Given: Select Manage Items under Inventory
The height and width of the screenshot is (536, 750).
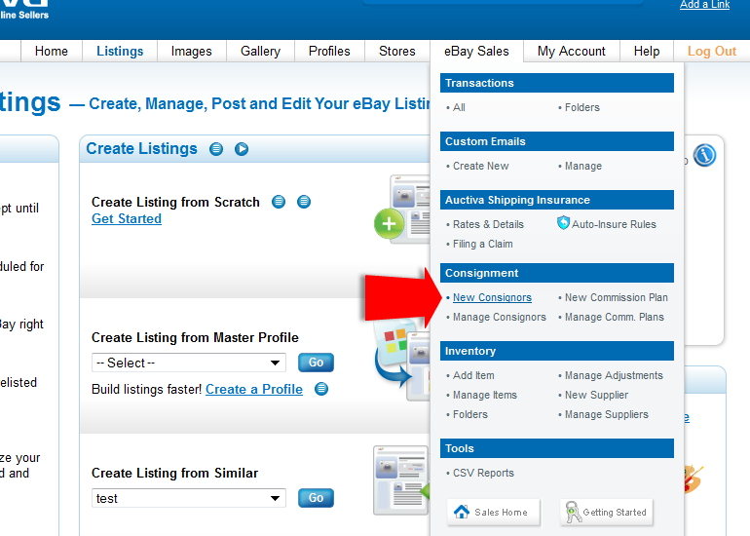Looking at the screenshot, I should click(x=484, y=396).
